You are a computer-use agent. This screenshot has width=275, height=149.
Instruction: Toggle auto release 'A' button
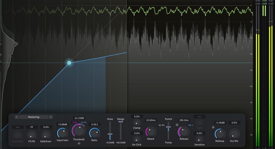click(178, 125)
